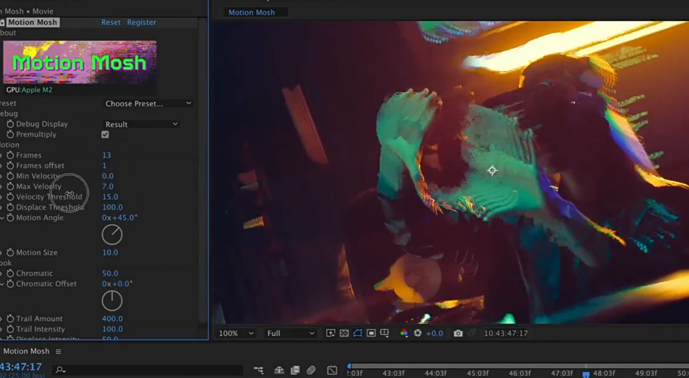Click the current time indicator marker
This screenshot has height=378, width=689.
[x=586, y=374]
